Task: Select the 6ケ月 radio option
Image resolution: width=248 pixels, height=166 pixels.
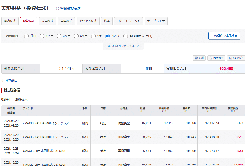Action: pyautogui.click(x=76, y=36)
